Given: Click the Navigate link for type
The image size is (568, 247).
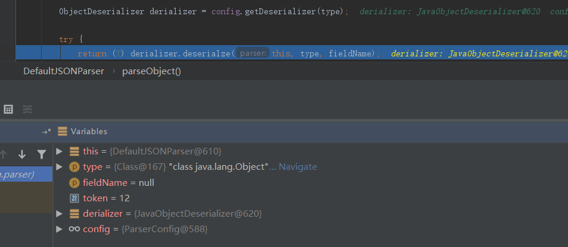Looking at the screenshot, I should click(x=298, y=167).
